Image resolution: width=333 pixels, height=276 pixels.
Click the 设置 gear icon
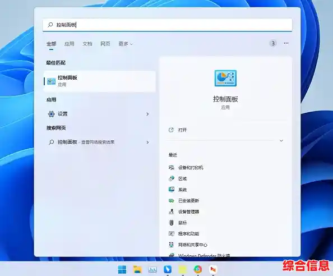(51, 114)
